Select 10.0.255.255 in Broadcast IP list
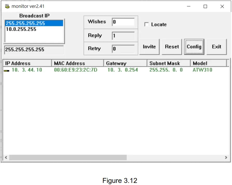Viewport: 232px width, 185px height. 34,29
